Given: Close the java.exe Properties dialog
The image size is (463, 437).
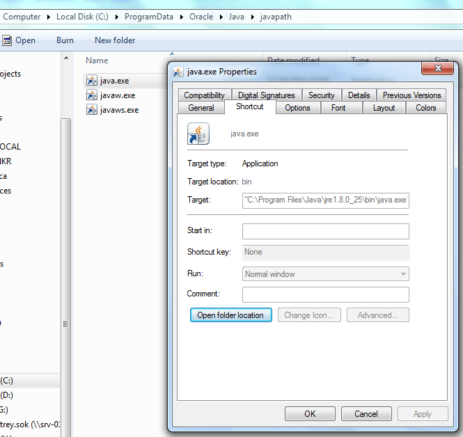Looking at the screenshot, I should (x=438, y=68).
